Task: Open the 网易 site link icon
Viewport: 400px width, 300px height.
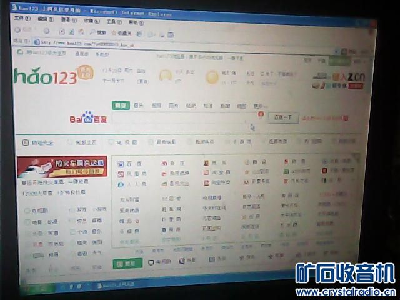Action: 286,161
